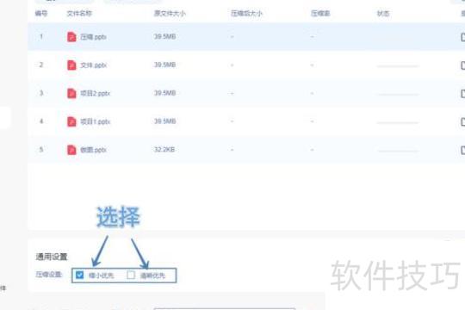Image resolution: width=465 pixels, height=310 pixels.
Task: Click the 39.5MB size of 文件.pptx
Action: click(x=164, y=65)
